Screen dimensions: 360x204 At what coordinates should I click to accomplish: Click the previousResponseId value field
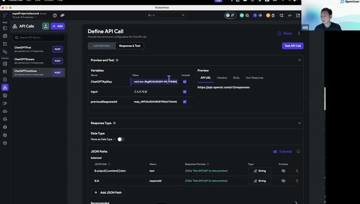click(x=155, y=102)
